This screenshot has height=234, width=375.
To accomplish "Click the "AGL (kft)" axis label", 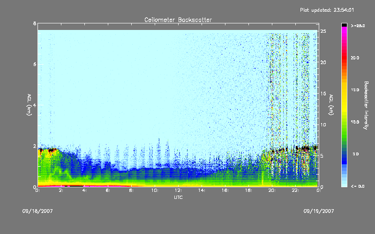I will (x=331, y=105).
